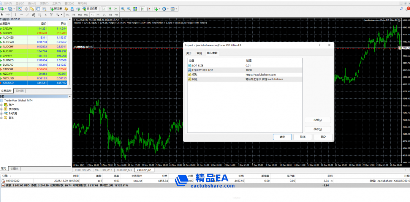Click the 确定 (OK) button
This screenshot has height=202, width=410.
tap(282, 137)
